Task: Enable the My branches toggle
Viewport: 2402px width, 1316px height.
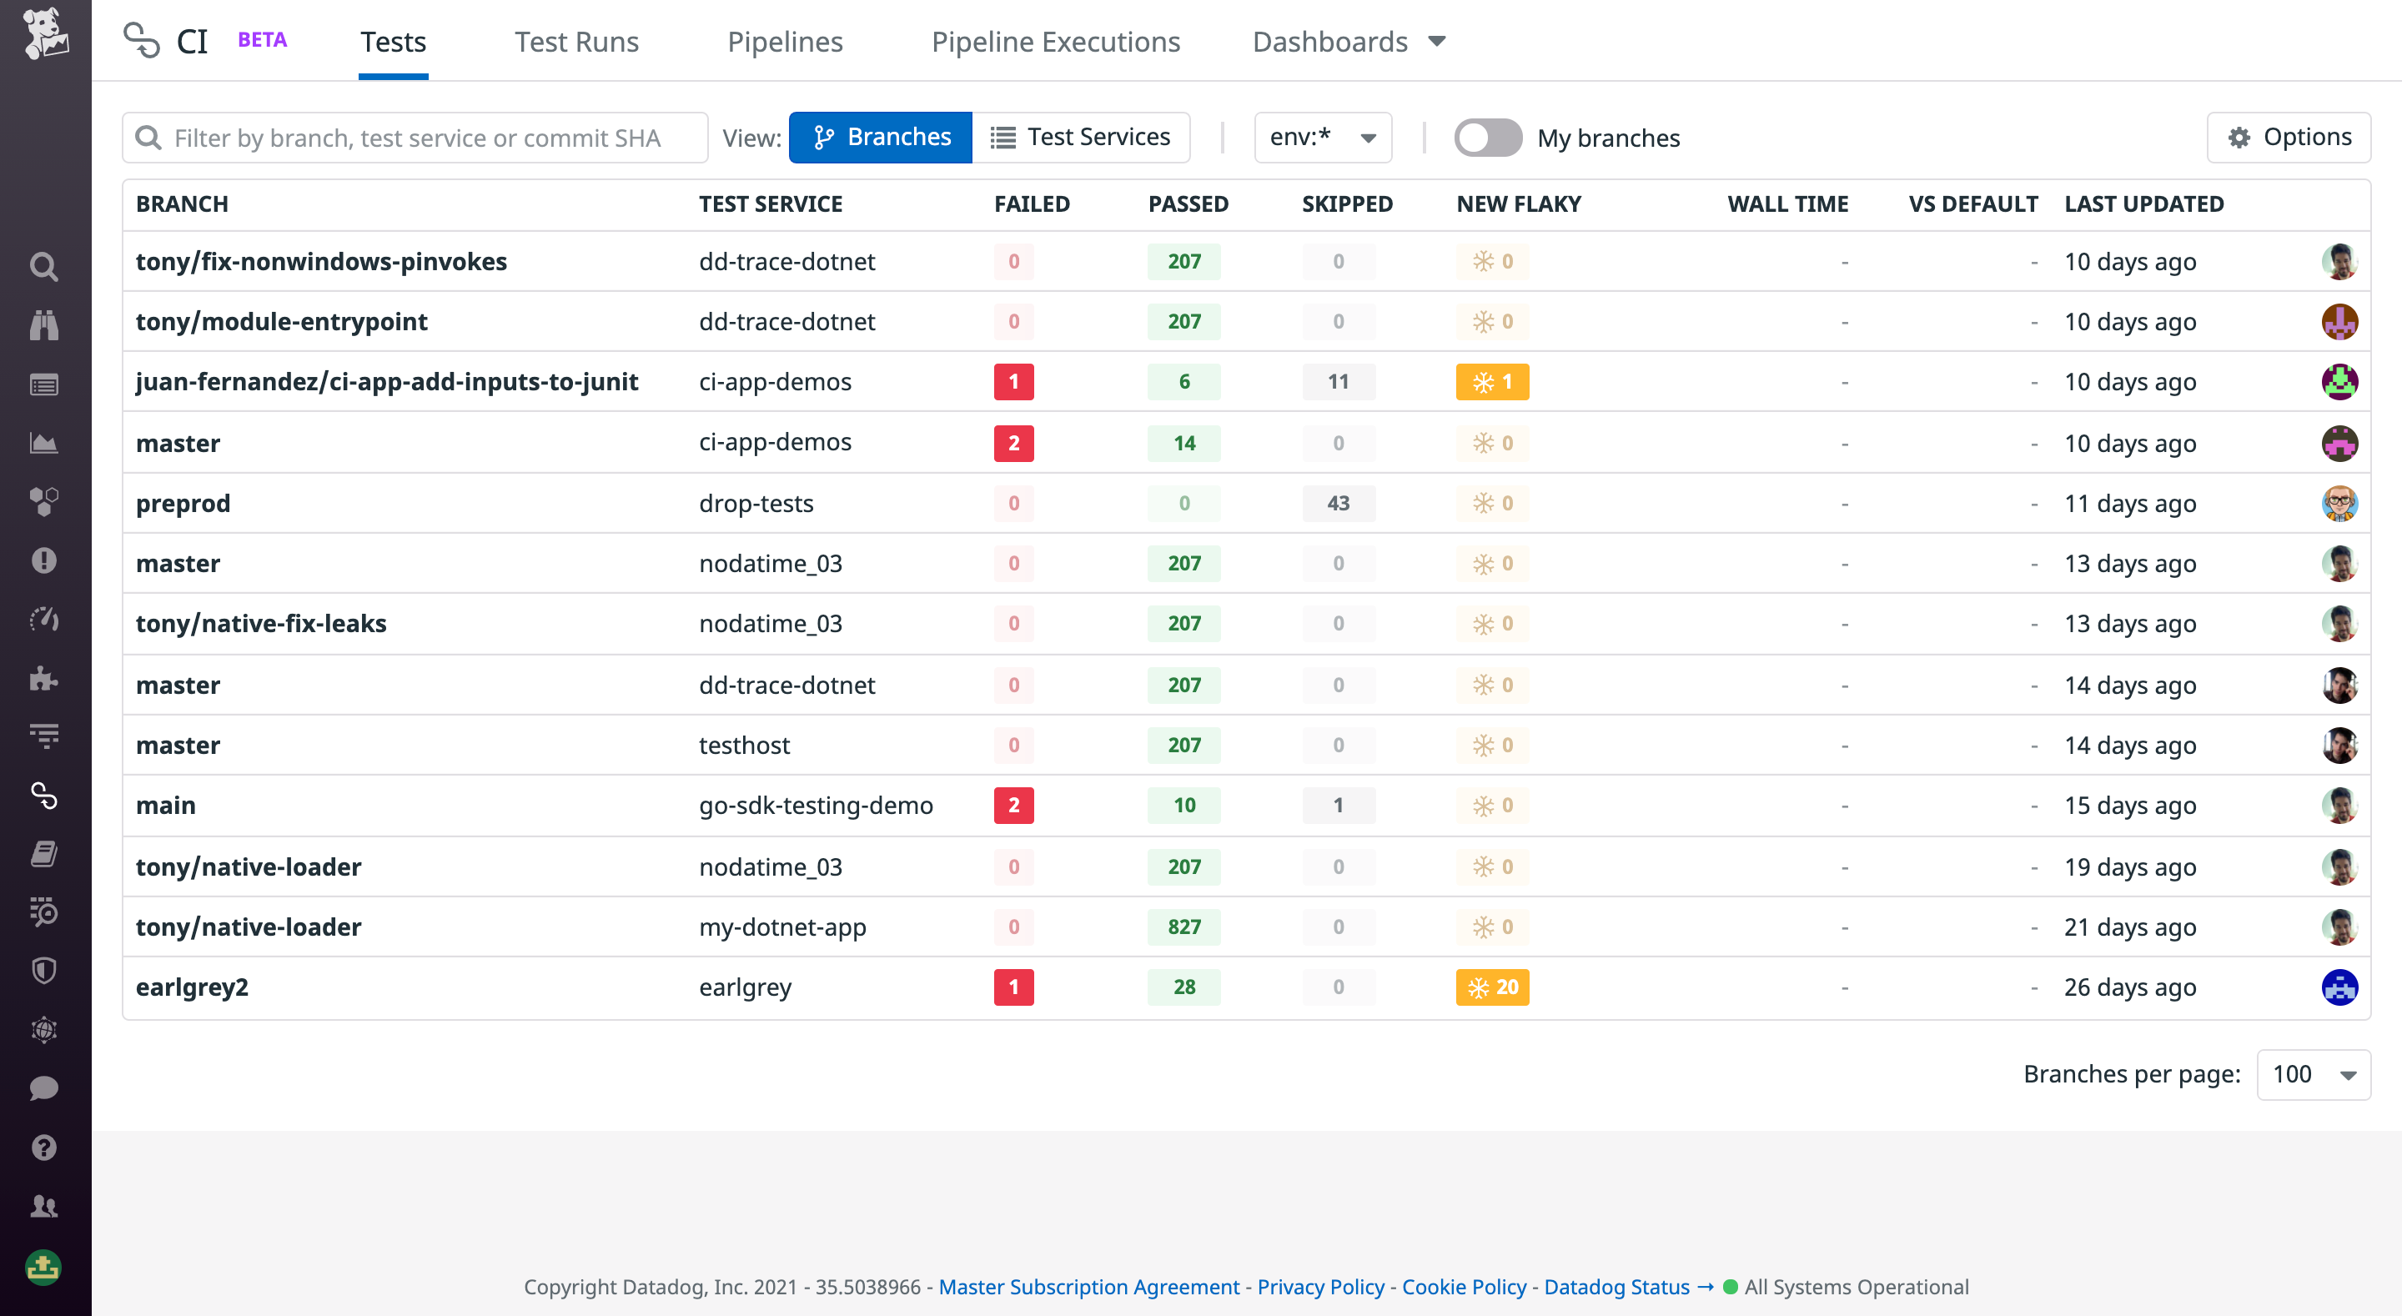Action: click(x=1487, y=137)
